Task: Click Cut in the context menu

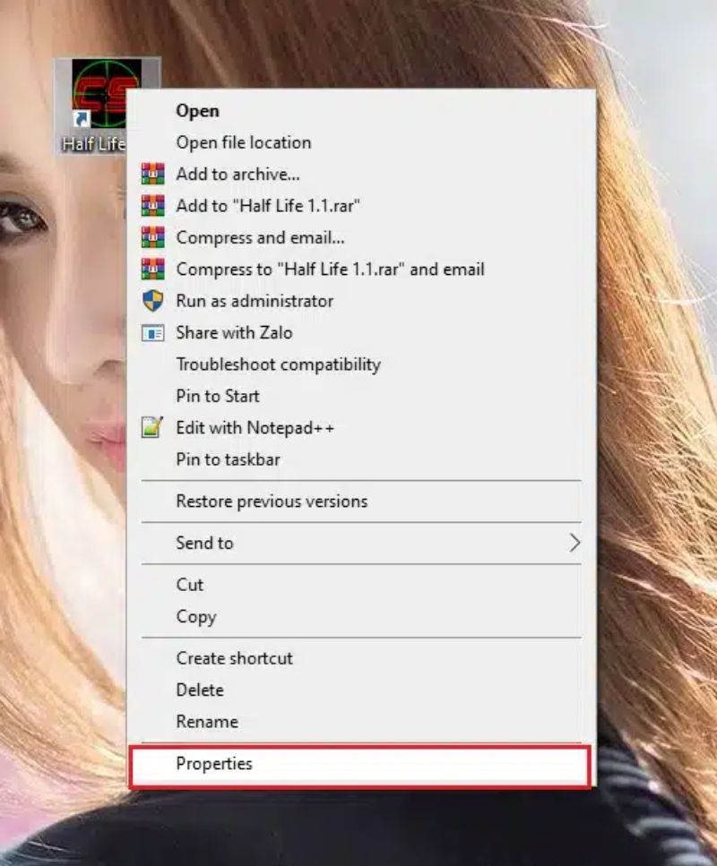Action: coord(190,585)
